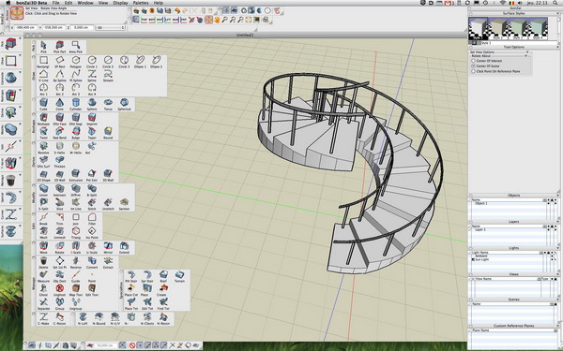The width and height of the screenshot is (563, 351).
Task: Choose the Revolve derive tool
Action: [x=43, y=148]
